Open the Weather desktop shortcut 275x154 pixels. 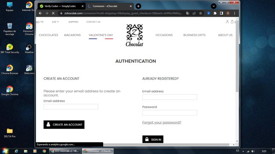(29, 49)
